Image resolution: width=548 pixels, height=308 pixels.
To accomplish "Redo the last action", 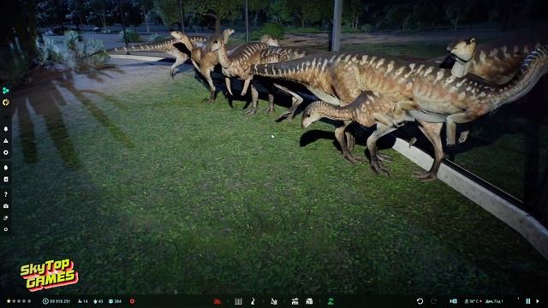I will pos(434,301).
